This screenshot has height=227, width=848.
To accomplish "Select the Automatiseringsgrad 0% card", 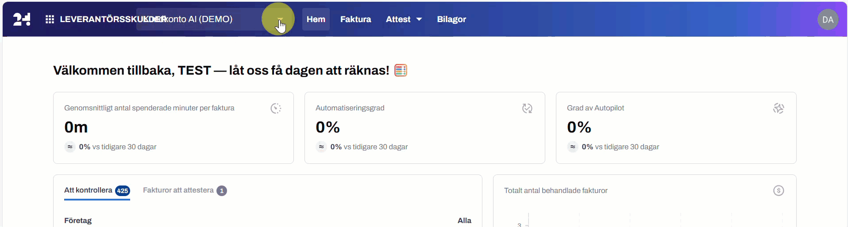I will 424,128.
